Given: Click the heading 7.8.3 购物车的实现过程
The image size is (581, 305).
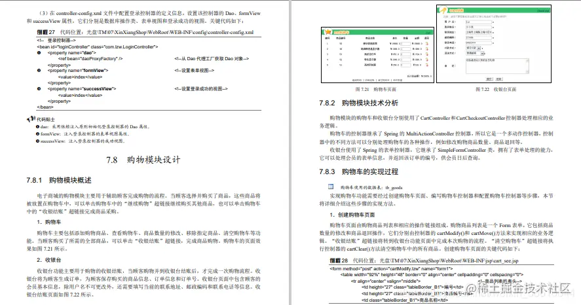Looking at the screenshot, I should pyautogui.click(x=359, y=171).
